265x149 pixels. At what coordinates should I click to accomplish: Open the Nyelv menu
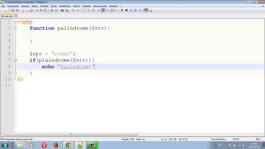point(54,6)
